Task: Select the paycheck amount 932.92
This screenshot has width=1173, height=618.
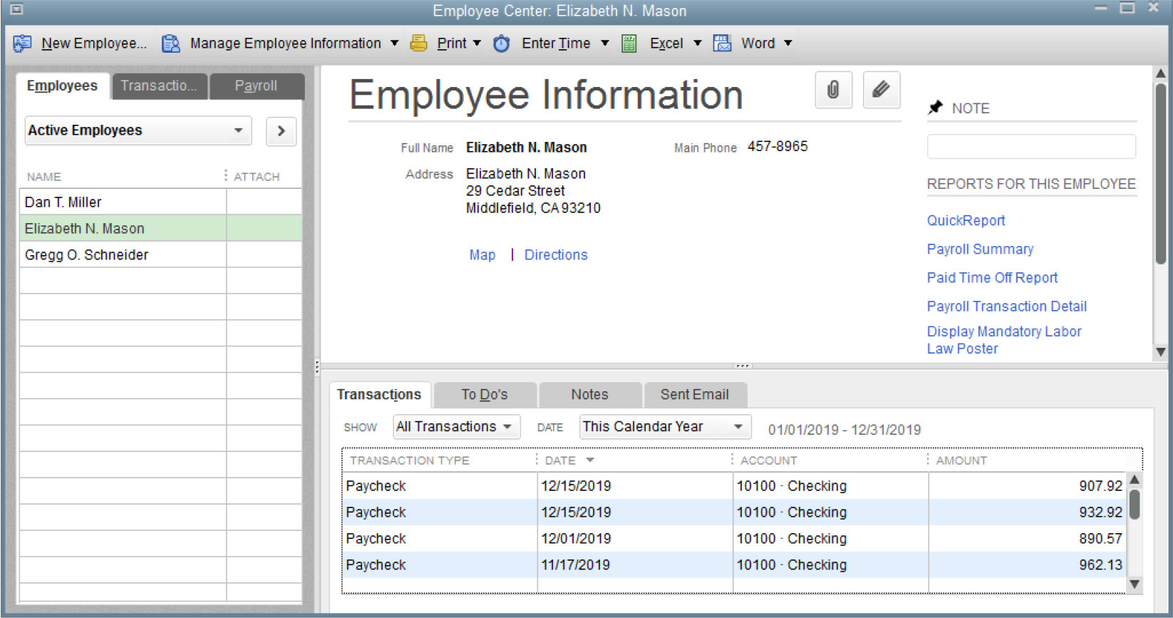Action: [x=1100, y=513]
